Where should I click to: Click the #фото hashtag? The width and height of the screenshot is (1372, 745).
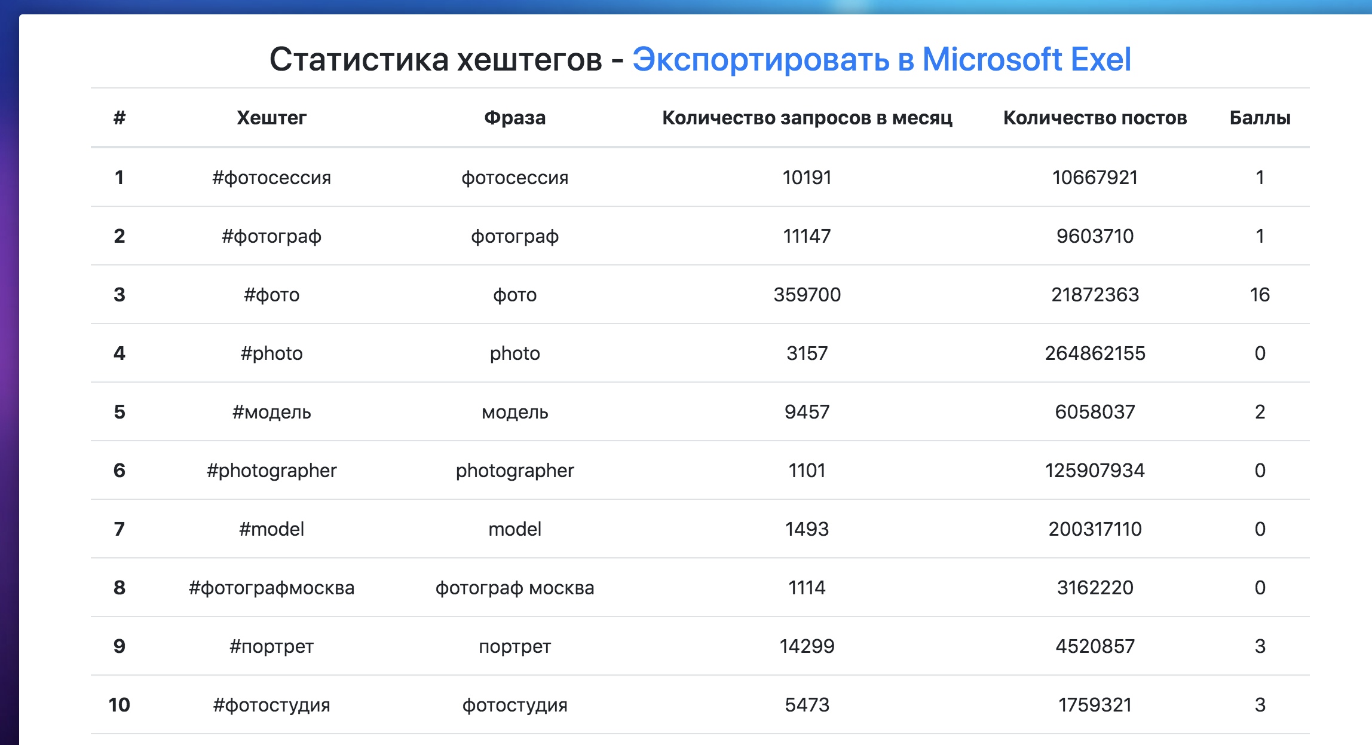pyautogui.click(x=271, y=294)
